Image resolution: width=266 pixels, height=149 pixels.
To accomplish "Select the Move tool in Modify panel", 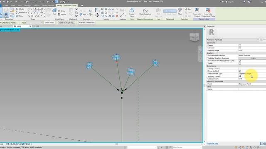I will (x=97, y=15).
